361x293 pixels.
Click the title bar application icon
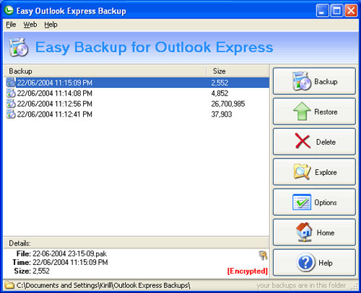point(9,10)
